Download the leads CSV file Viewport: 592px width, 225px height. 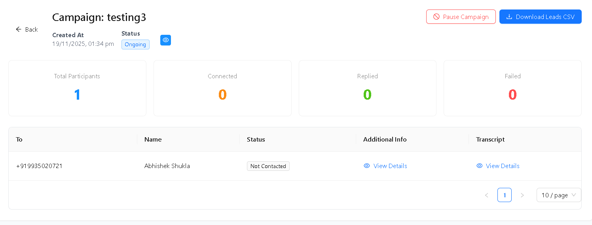point(541,17)
